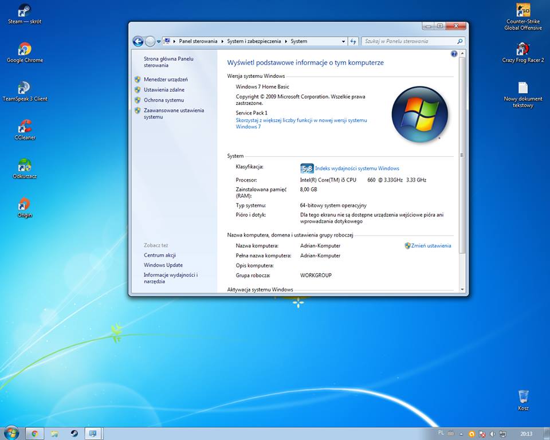Screen dimensions: 550x440
Task: Click the blue help question mark icon
Action: coord(454,54)
